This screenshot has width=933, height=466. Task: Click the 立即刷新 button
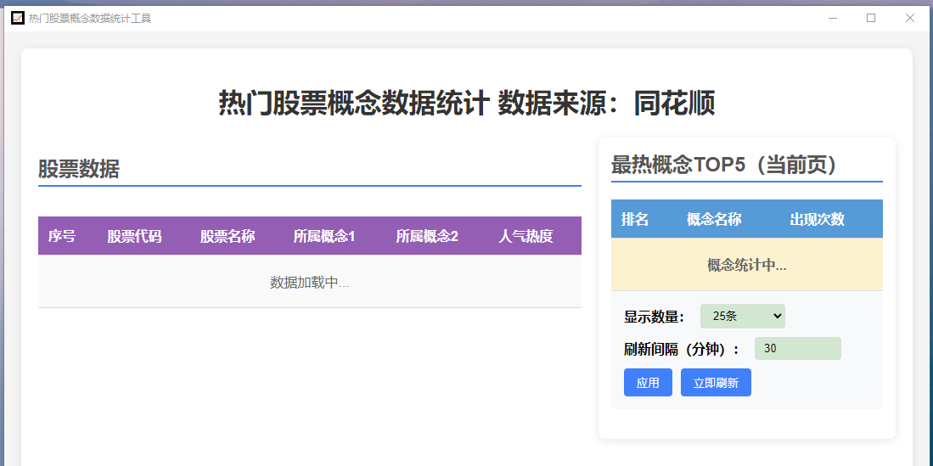[x=716, y=383]
